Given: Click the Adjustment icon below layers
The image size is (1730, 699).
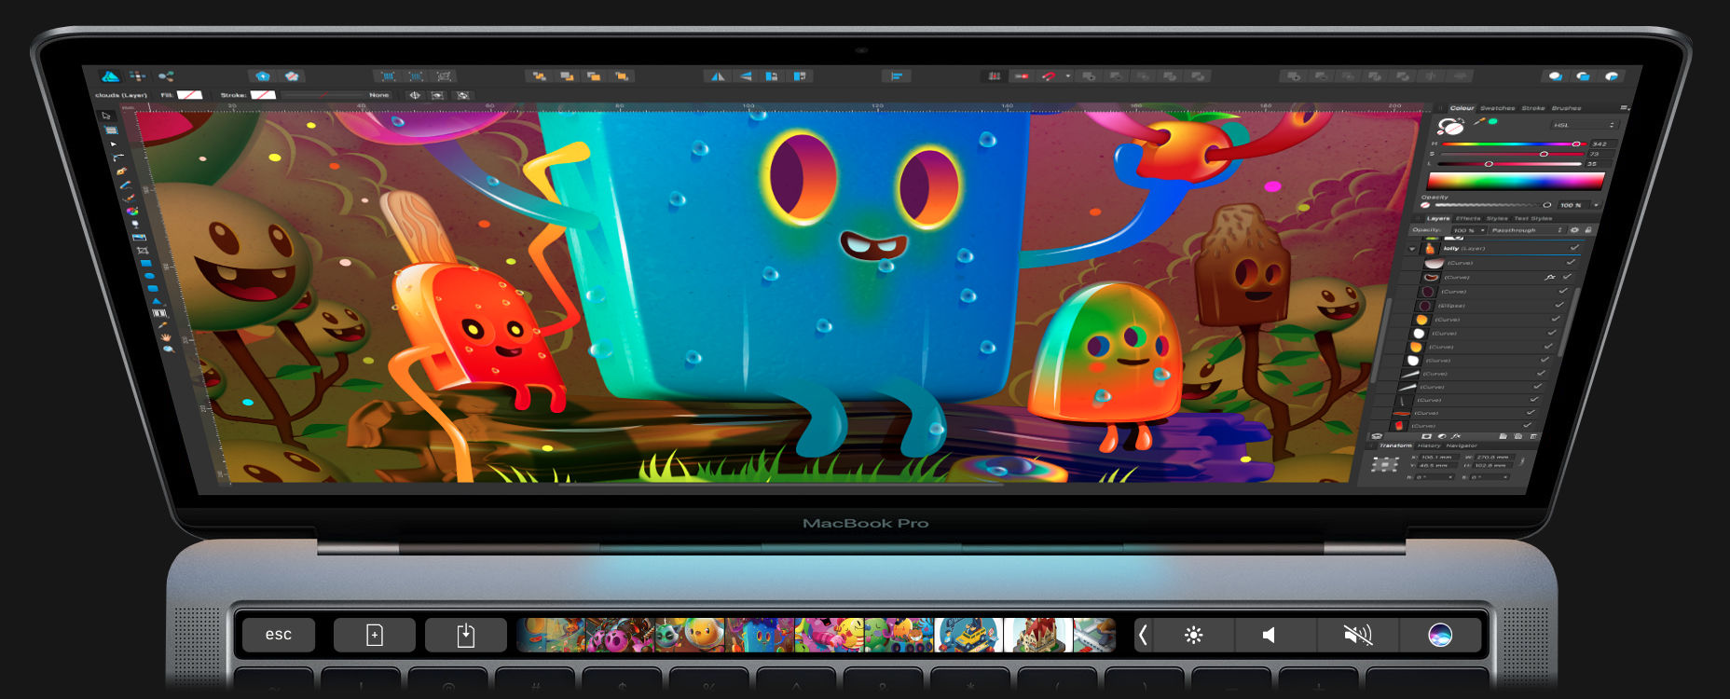Looking at the screenshot, I should pos(1442,436).
